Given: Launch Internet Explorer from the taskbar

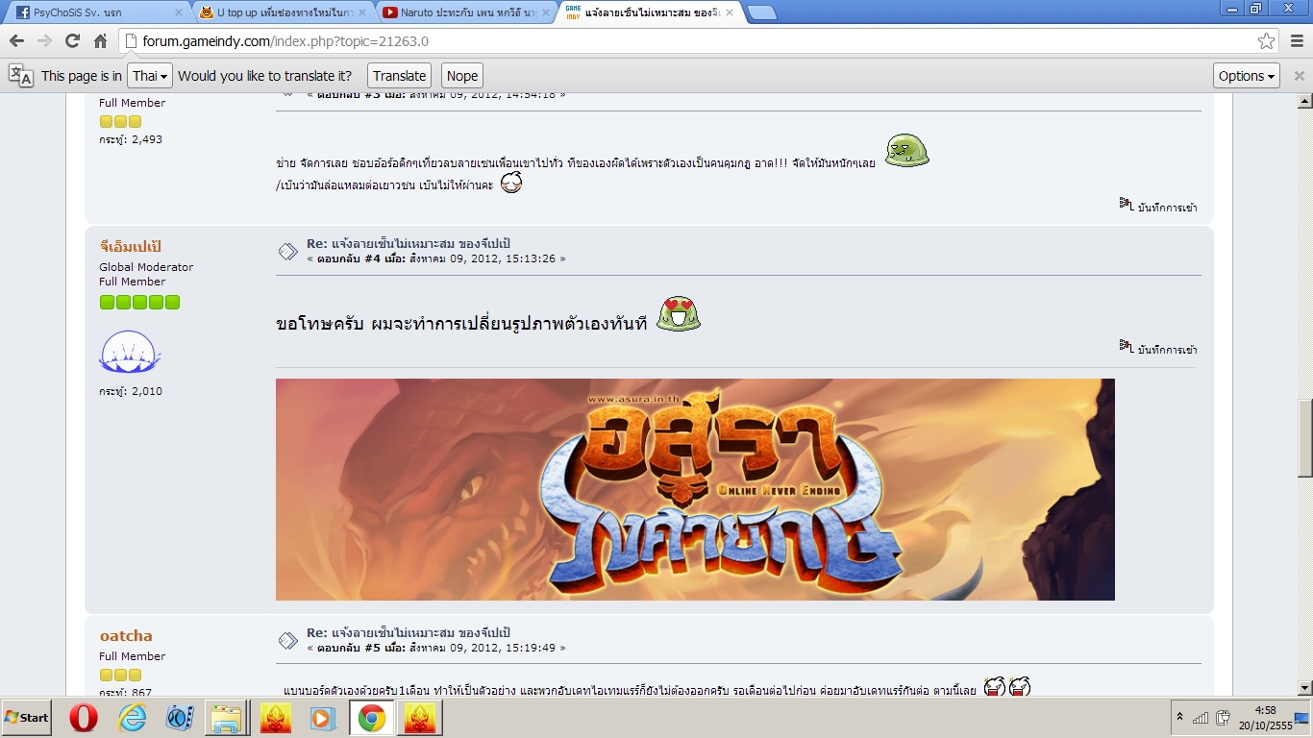Looking at the screenshot, I should (132, 718).
